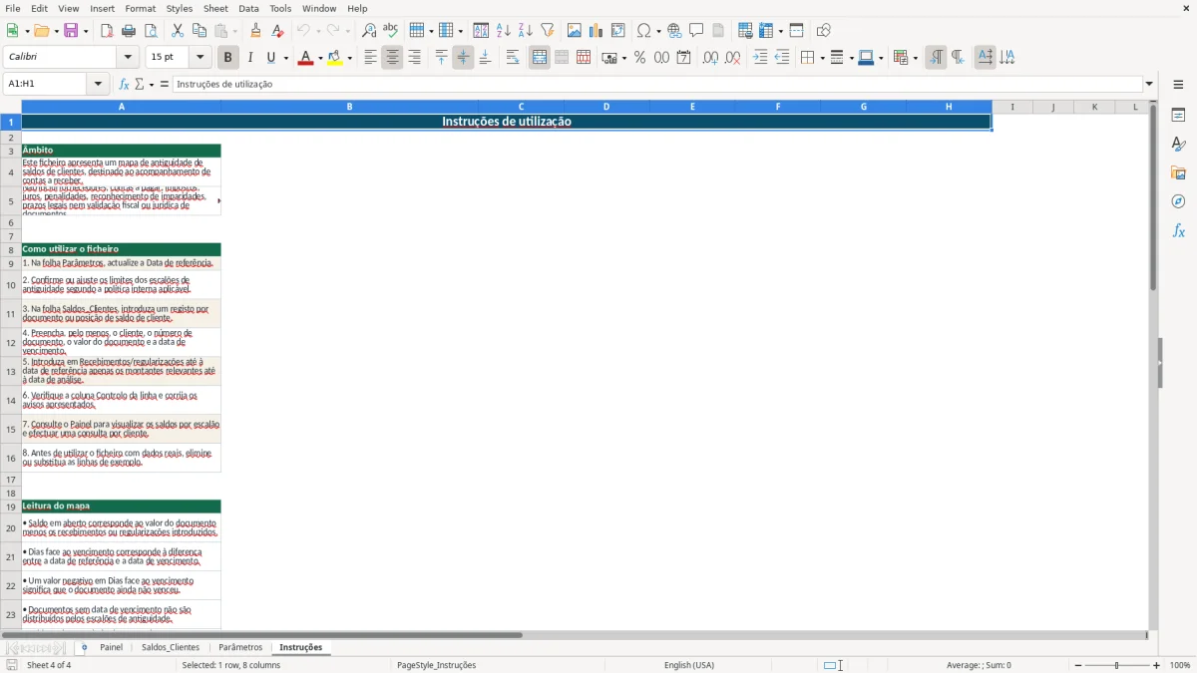The width and height of the screenshot is (1197, 673).
Task: Expand the formula bar
Action: (x=1149, y=84)
